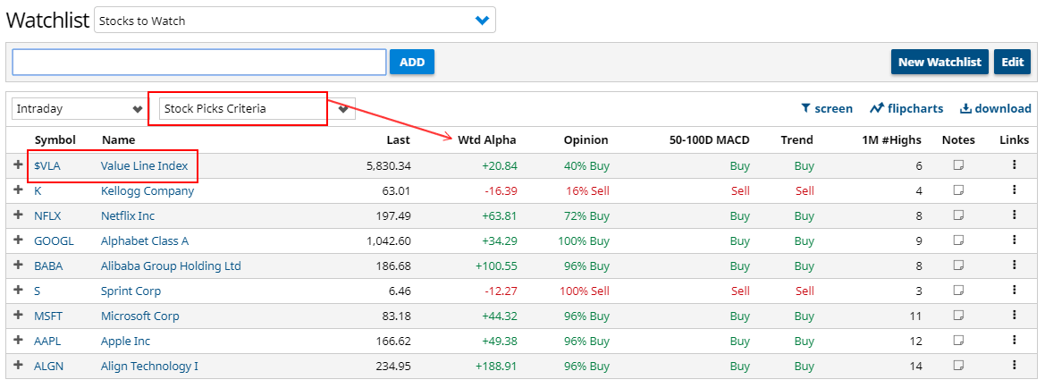Sort table by Last column header
The image size is (1045, 388).
pos(399,139)
